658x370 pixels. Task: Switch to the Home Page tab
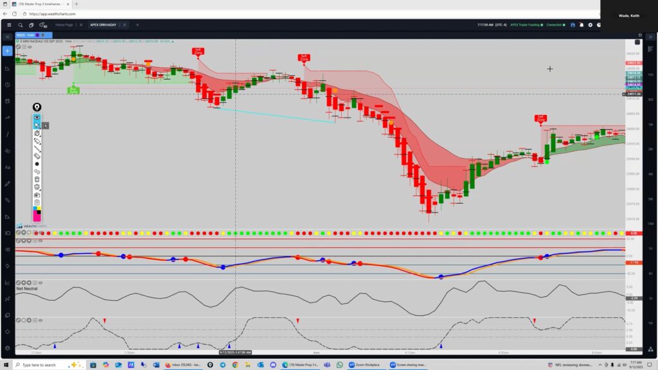click(x=64, y=25)
